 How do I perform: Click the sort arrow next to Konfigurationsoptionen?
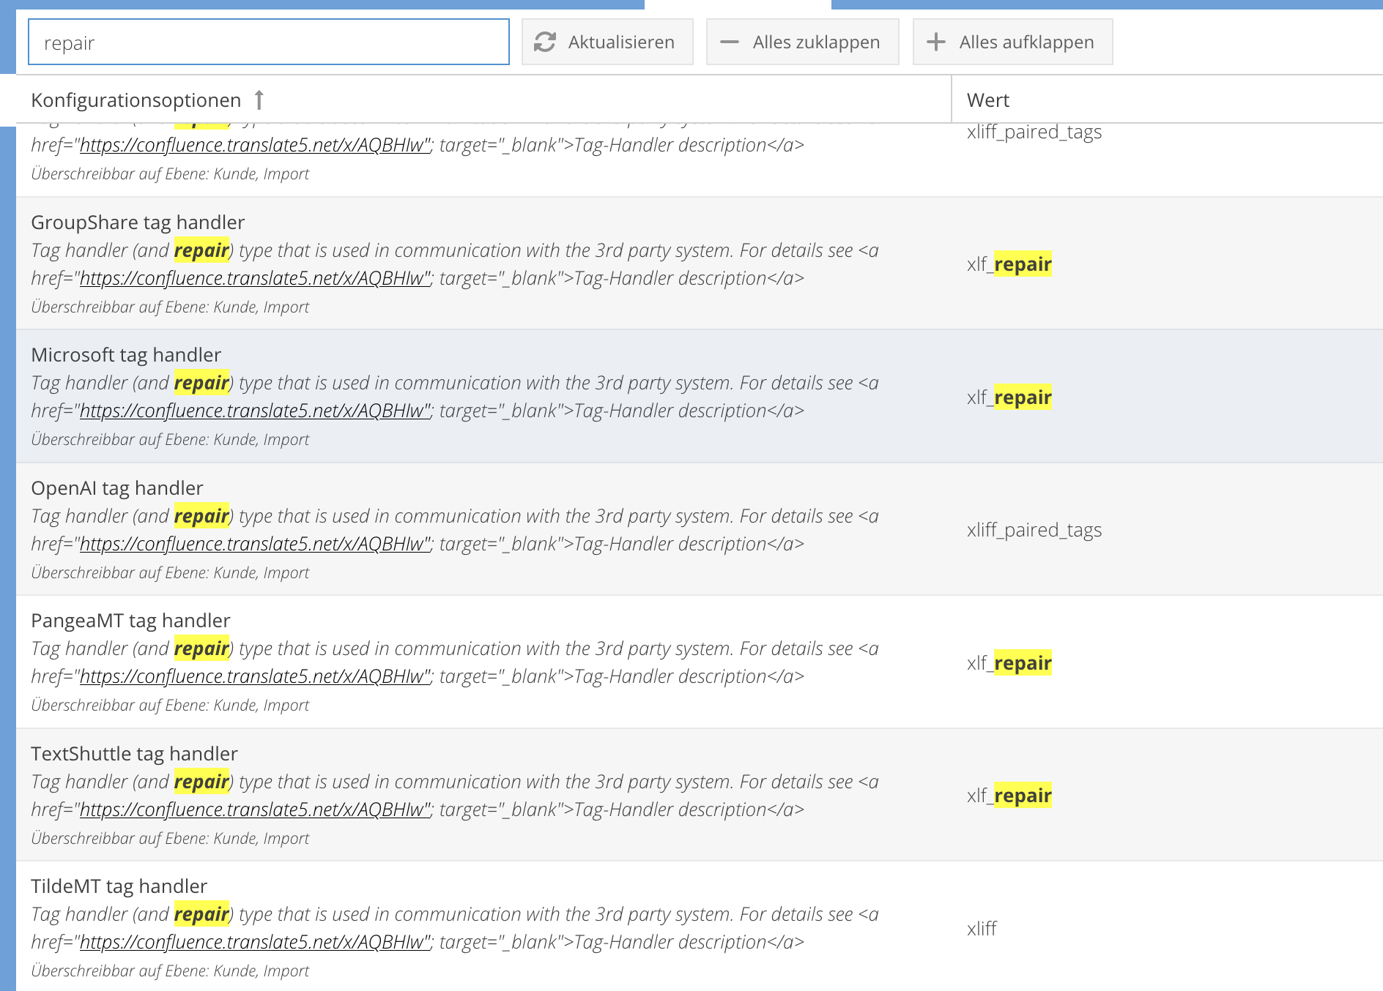pos(259,100)
